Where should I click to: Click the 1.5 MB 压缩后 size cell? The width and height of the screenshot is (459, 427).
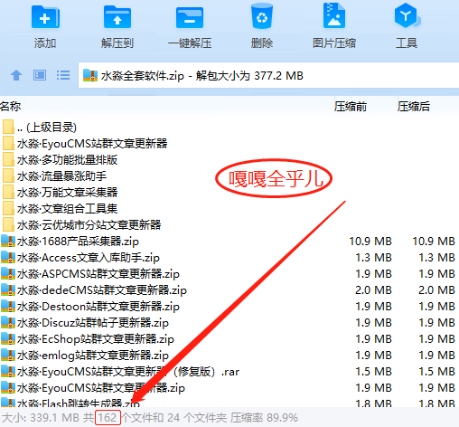pyautogui.click(x=436, y=372)
